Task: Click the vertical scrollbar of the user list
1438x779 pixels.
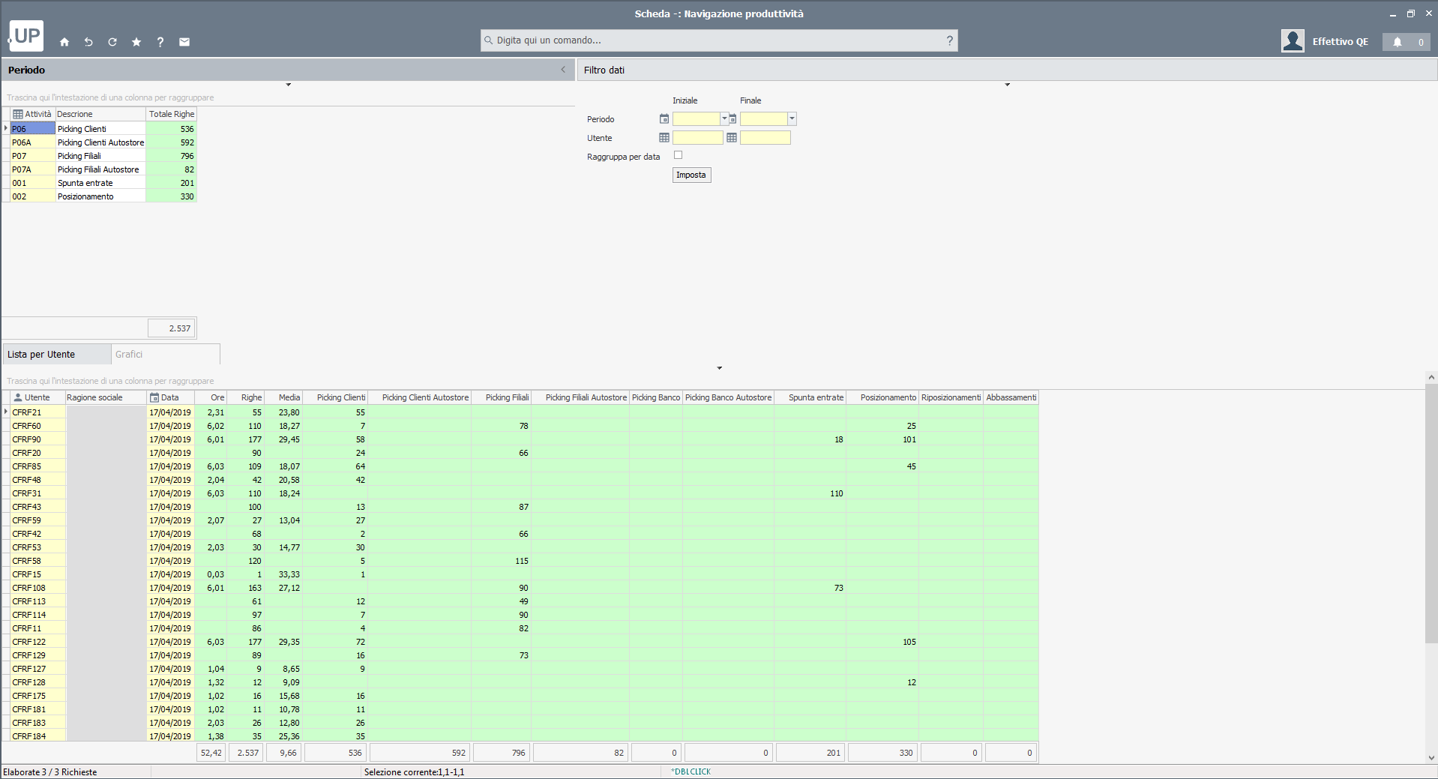Action: tap(1431, 514)
